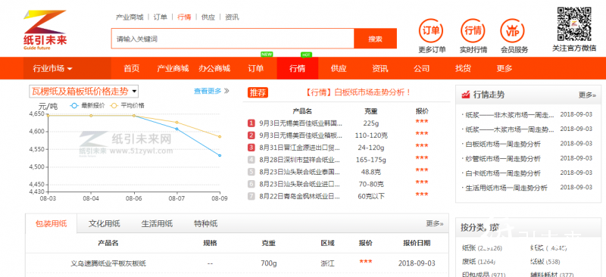The width and height of the screenshot is (606, 277).
Task: Select 行情 in orange navigation bar
Action: click(297, 69)
